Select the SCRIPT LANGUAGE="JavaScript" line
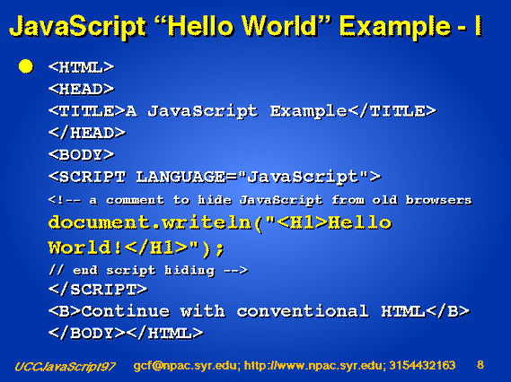Image resolution: width=511 pixels, height=382 pixels. pos(215,177)
